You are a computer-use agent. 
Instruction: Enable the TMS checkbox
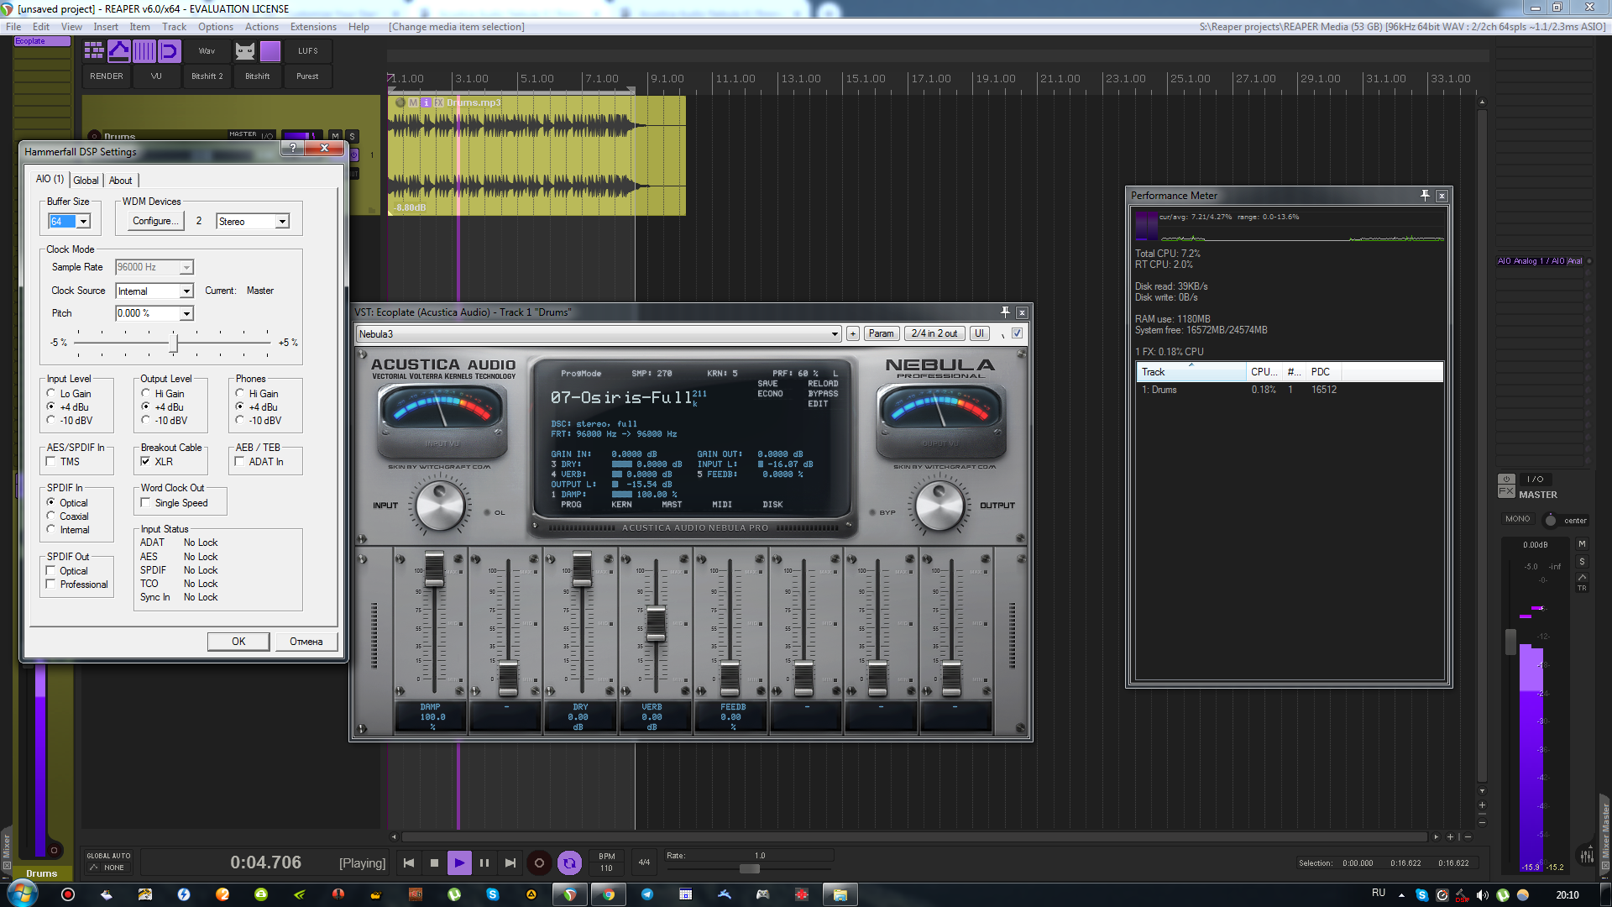pos(51,462)
